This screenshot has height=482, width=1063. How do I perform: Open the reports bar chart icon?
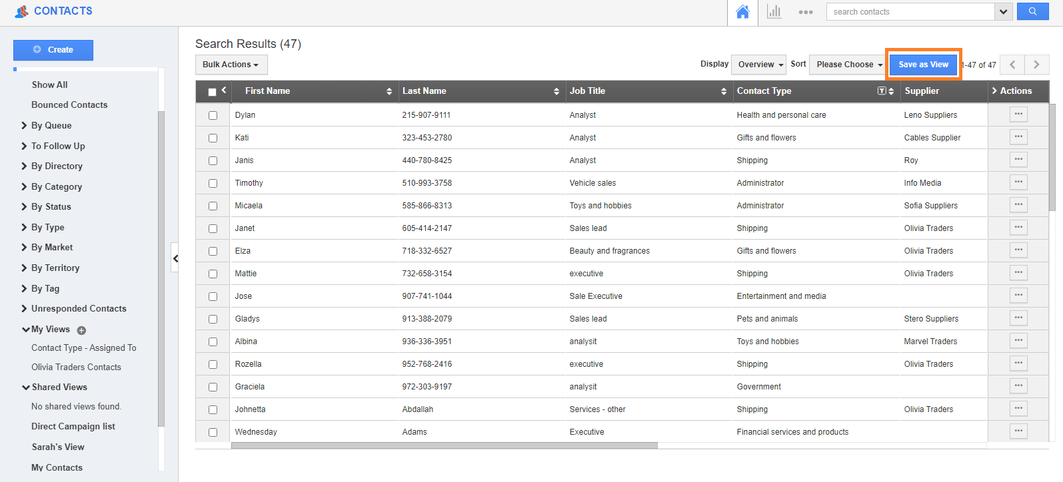click(x=774, y=12)
